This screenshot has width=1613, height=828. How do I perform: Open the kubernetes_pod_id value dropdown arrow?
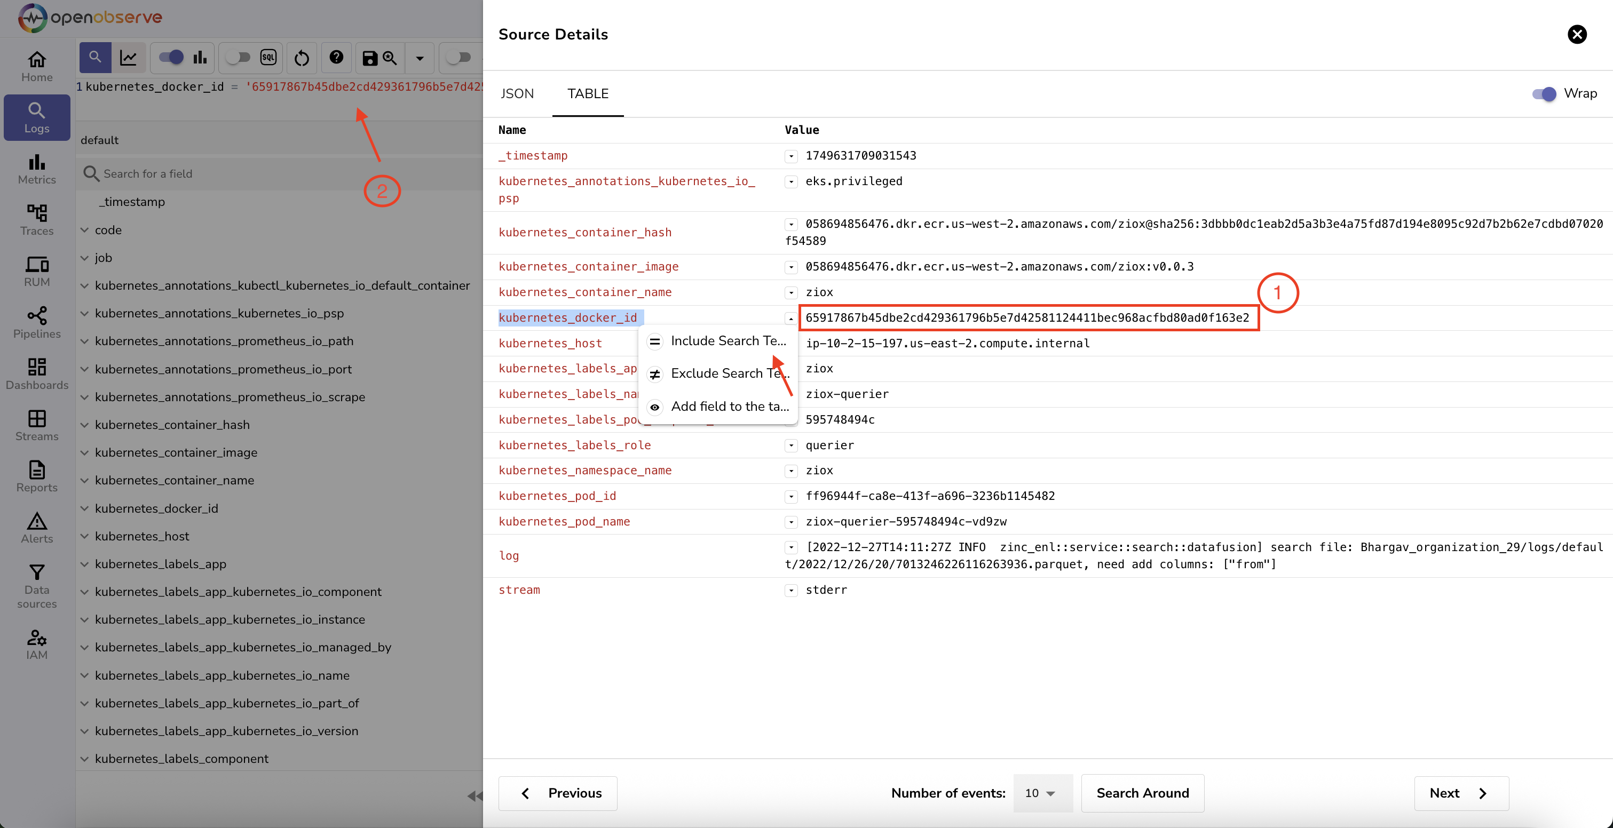[x=791, y=497]
